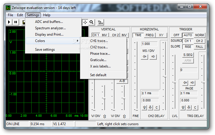Click the S.SEQ trigger button
This screenshot has height=135, width=215.
(188, 55)
